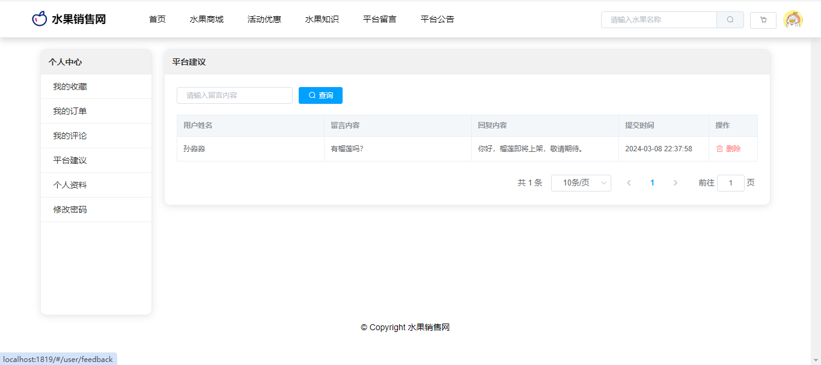
Task: Open the 首页 menu item
Action: (157, 19)
